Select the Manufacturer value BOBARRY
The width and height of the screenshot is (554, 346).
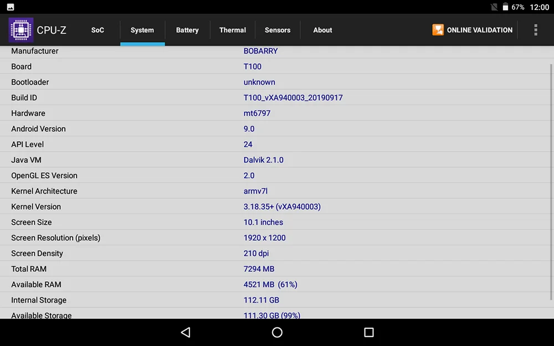coord(260,51)
